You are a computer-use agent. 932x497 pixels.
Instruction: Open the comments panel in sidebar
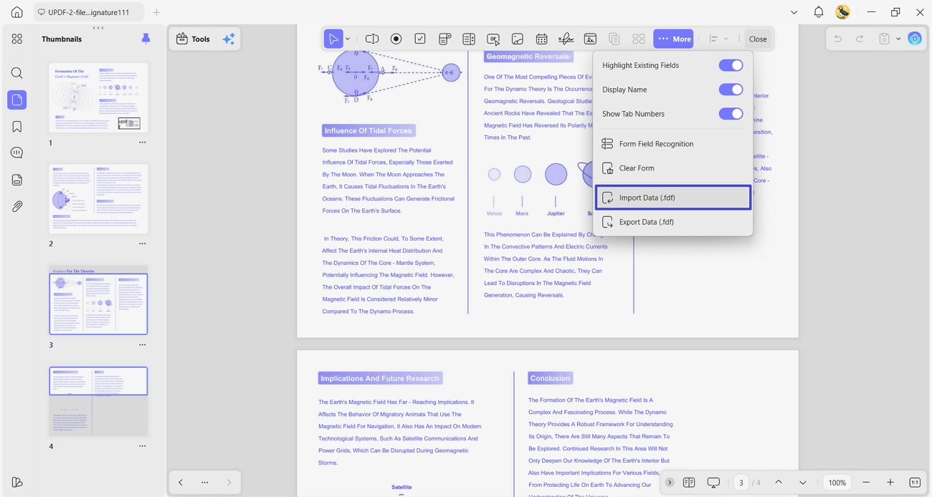coord(16,153)
